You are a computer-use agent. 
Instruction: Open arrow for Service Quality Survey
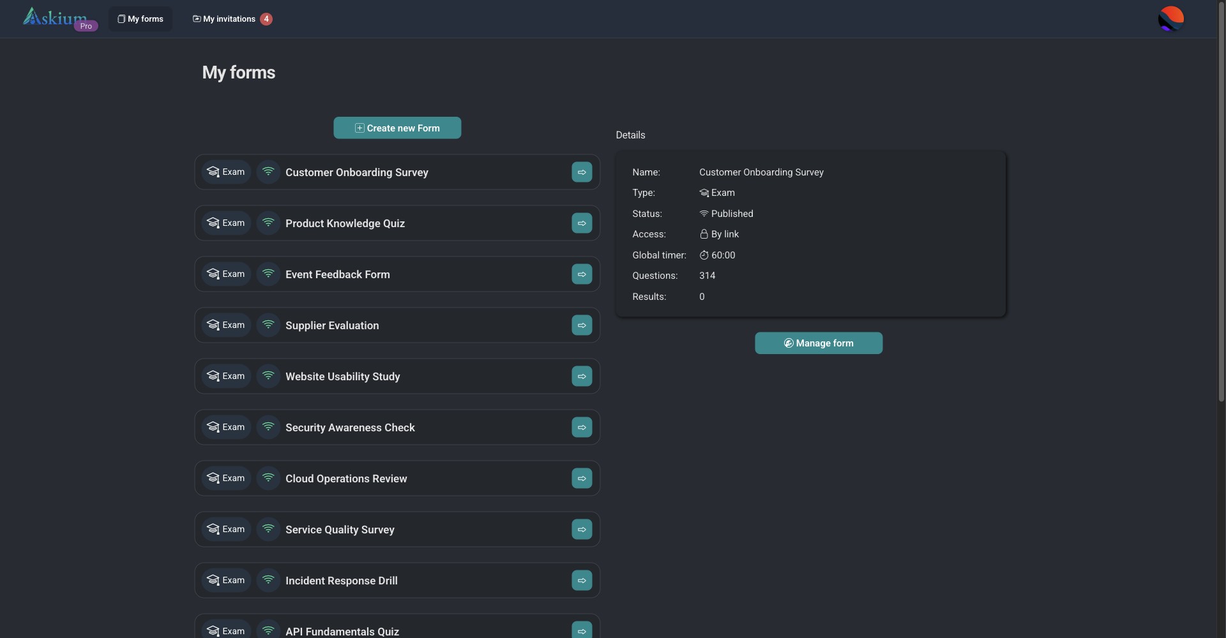582,530
